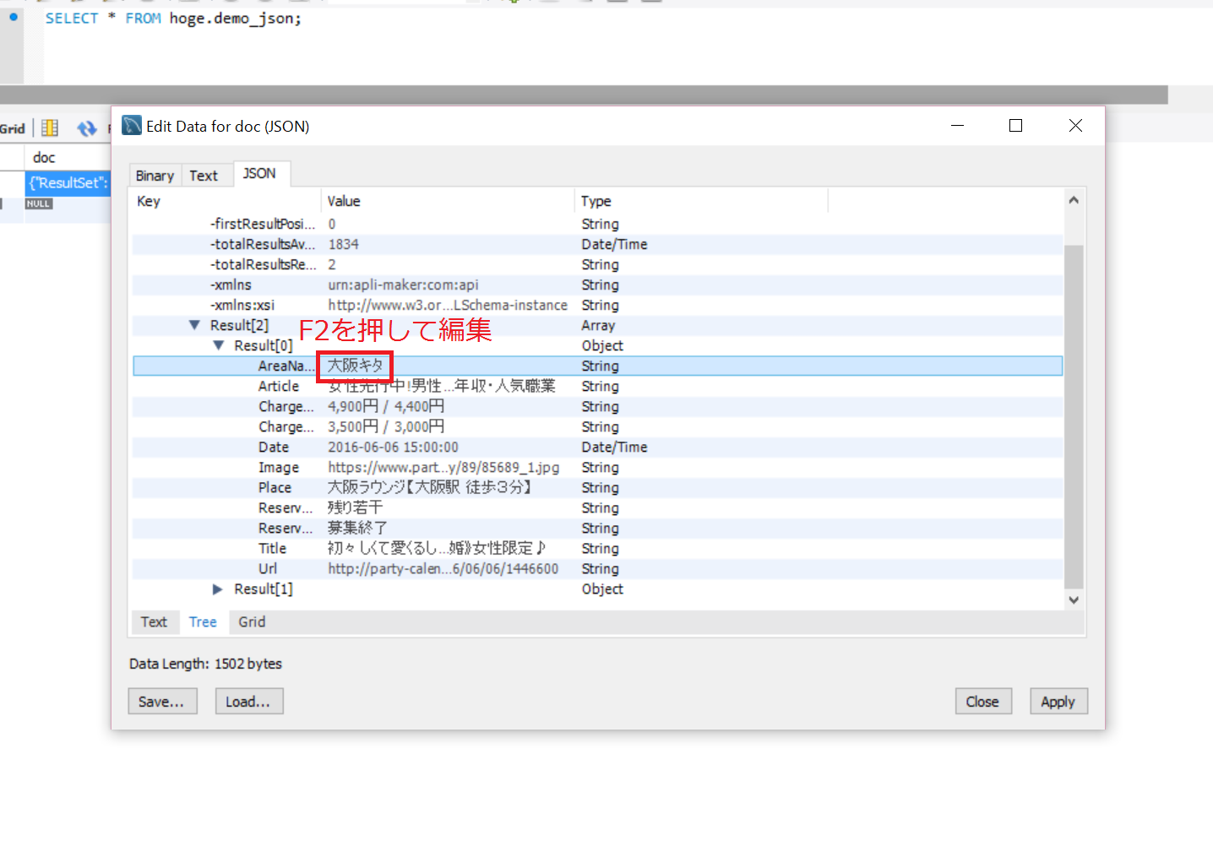Collapse the Result[0] object node
This screenshot has width=1213, height=841.
218,345
